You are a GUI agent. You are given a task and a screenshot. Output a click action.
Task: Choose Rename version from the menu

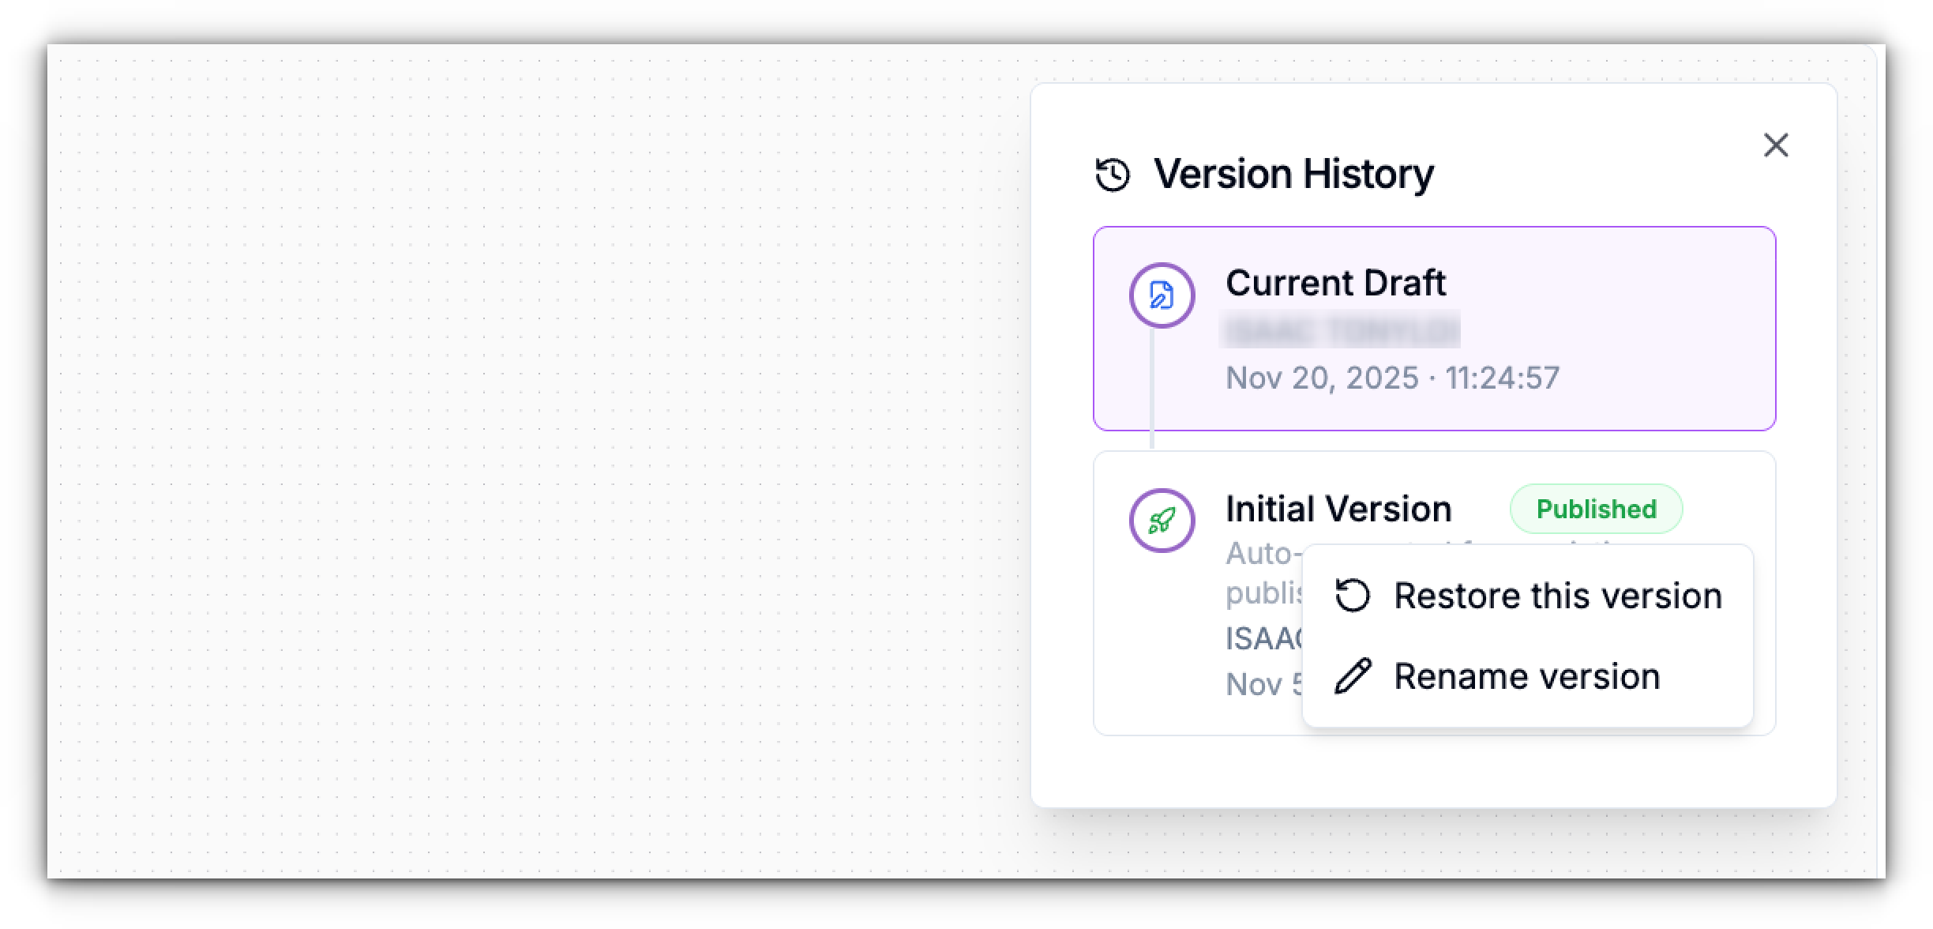pos(1528,675)
